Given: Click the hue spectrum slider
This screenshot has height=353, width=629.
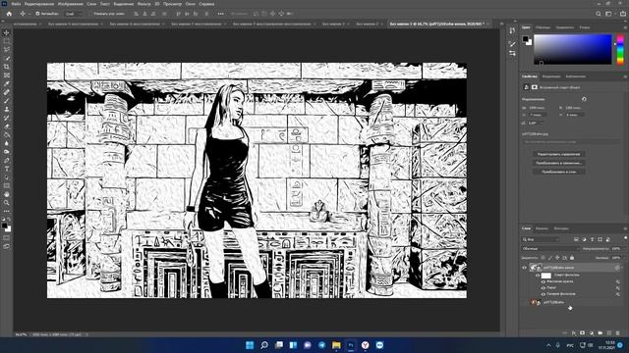Looking at the screenshot, I should pos(620,49).
